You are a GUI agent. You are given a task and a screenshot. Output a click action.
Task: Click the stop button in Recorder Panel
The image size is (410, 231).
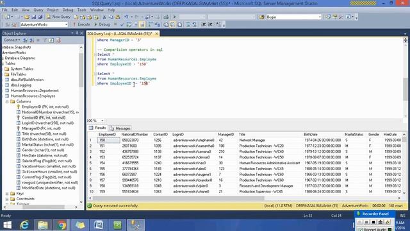373,222
